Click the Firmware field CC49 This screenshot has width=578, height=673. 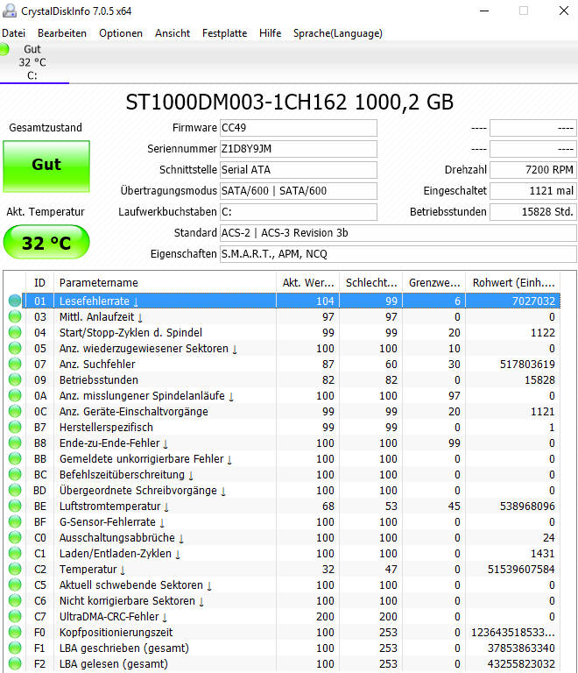click(x=299, y=127)
